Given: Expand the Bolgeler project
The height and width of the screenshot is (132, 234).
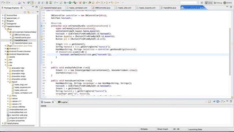Looking at the screenshot, I should click(x=3, y=21).
